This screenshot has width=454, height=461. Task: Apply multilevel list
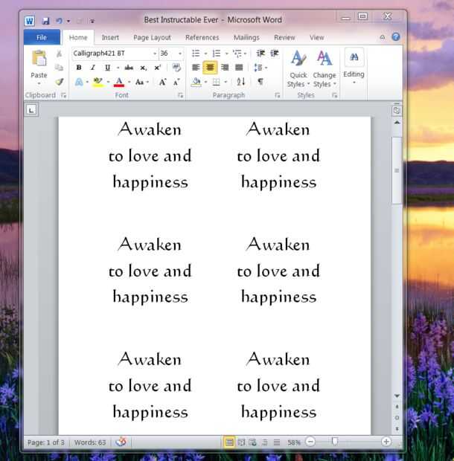[237, 54]
